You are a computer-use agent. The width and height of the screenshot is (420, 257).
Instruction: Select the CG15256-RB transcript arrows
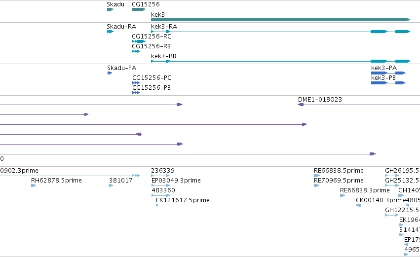click(136, 51)
